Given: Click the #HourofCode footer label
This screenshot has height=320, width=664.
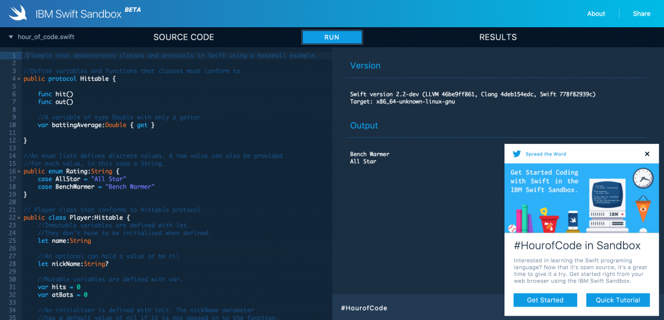Looking at the screenshot, I should point(364,308).
